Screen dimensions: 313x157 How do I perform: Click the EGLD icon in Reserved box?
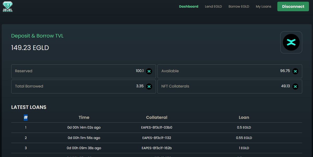click(x=149, y=71)
